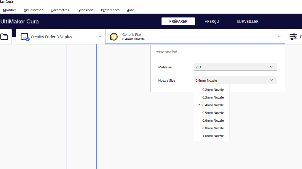Open the file folder icon
Viewport: 302px width, 169px height.
(x=4, y=36)
